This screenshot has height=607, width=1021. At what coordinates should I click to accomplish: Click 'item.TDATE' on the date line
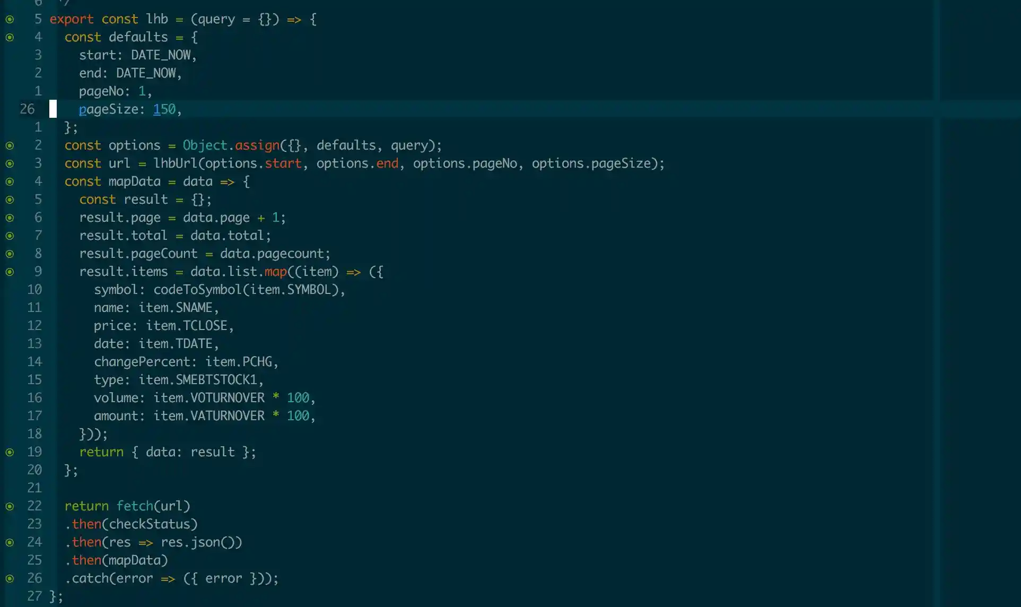pyautogui.click(x=176, y=344)
